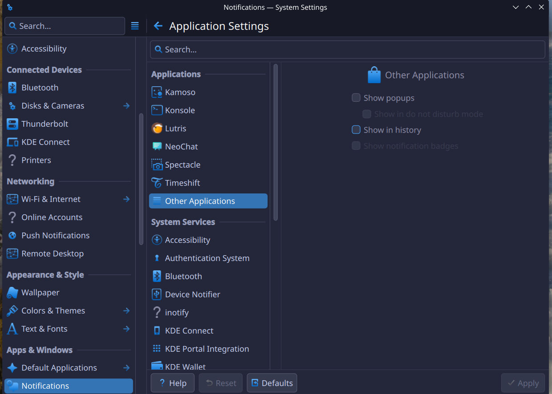
Task: Click the Thunderbolt sidebar icon
Action: (12, 124)
